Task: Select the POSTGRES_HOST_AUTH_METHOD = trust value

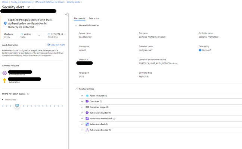Action: click(158, 63)
